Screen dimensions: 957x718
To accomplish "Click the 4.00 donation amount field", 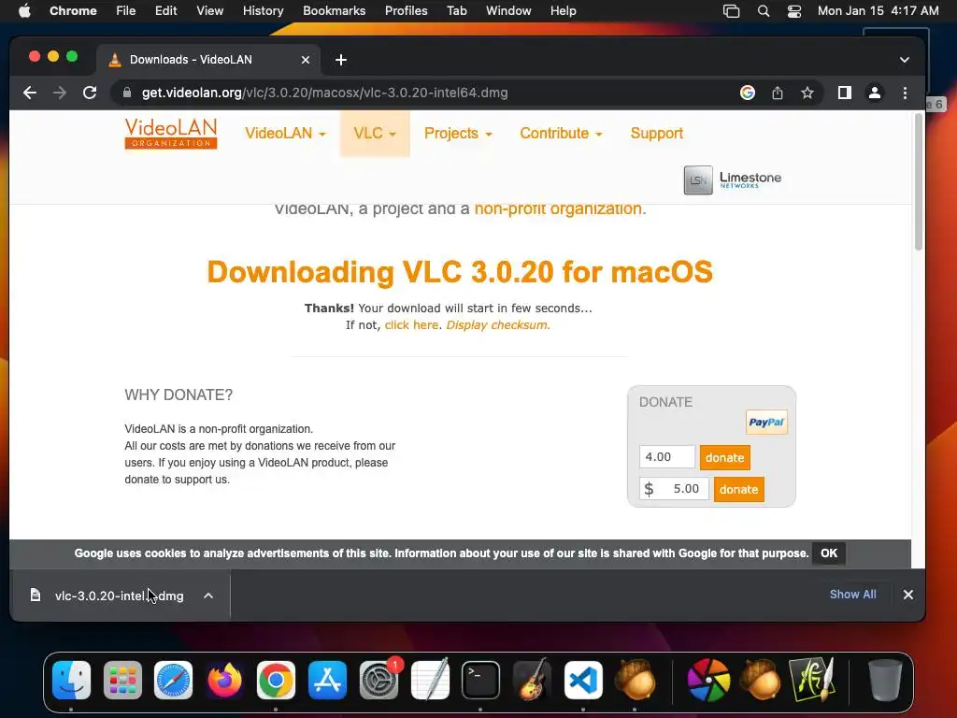I will 667,456.
